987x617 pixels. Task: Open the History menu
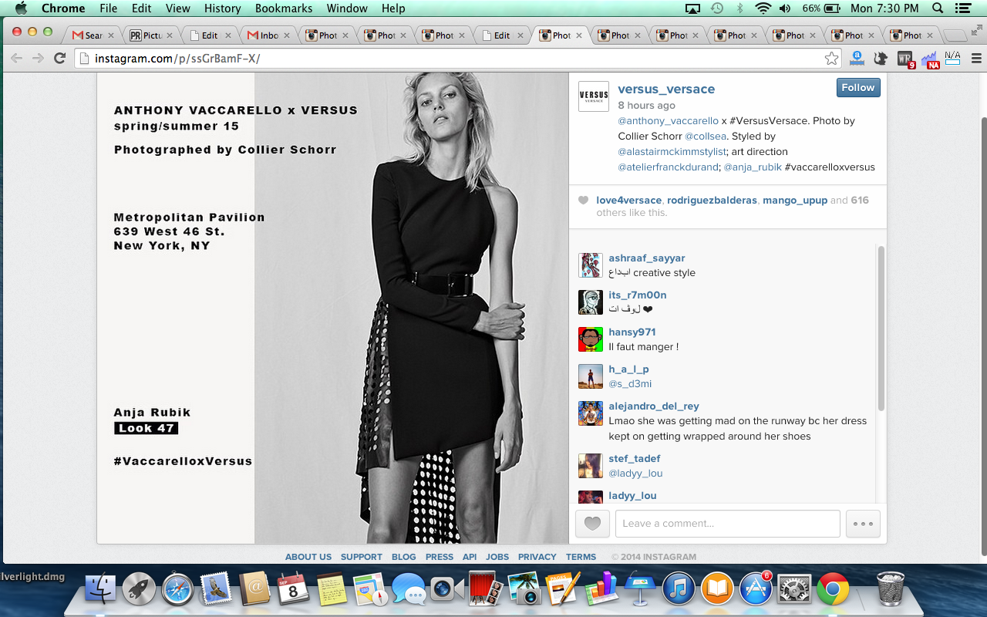(223, 8)
